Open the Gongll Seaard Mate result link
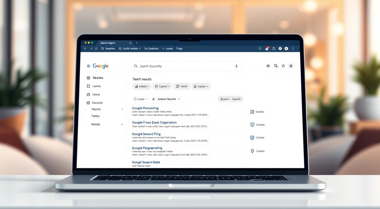The height and width of the screenshot is (209, 380). tap(146, 162)
